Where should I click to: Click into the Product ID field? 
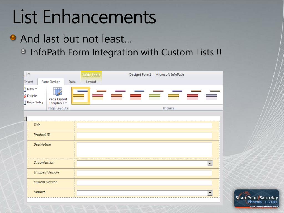pyautogui.click(x=144, y=135)
